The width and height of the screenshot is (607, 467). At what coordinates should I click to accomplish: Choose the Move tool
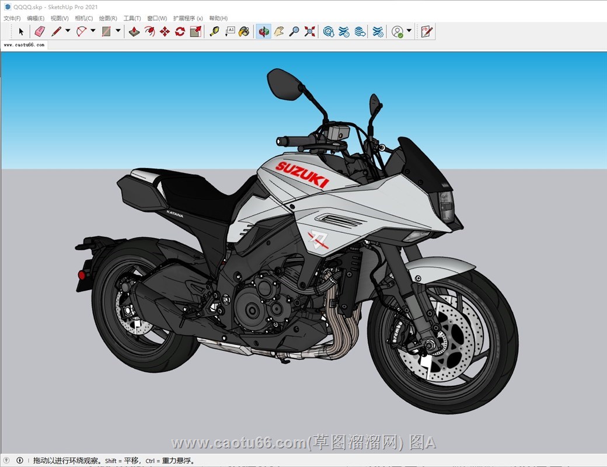pos(165,32)
